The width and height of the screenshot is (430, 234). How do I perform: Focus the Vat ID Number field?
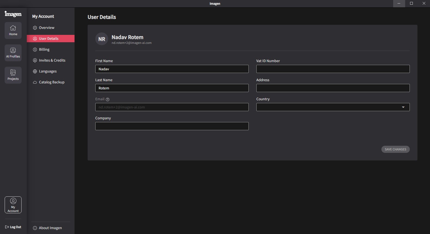pos(333,69)
